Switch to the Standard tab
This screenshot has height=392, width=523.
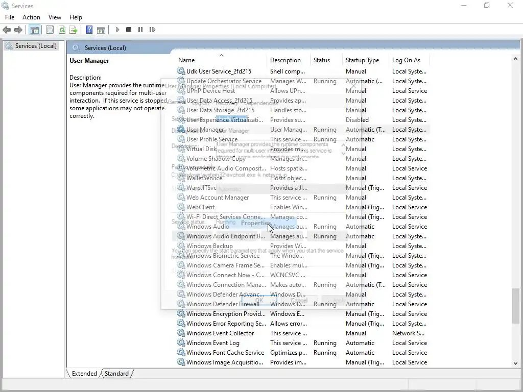click(x=116, y=373)
